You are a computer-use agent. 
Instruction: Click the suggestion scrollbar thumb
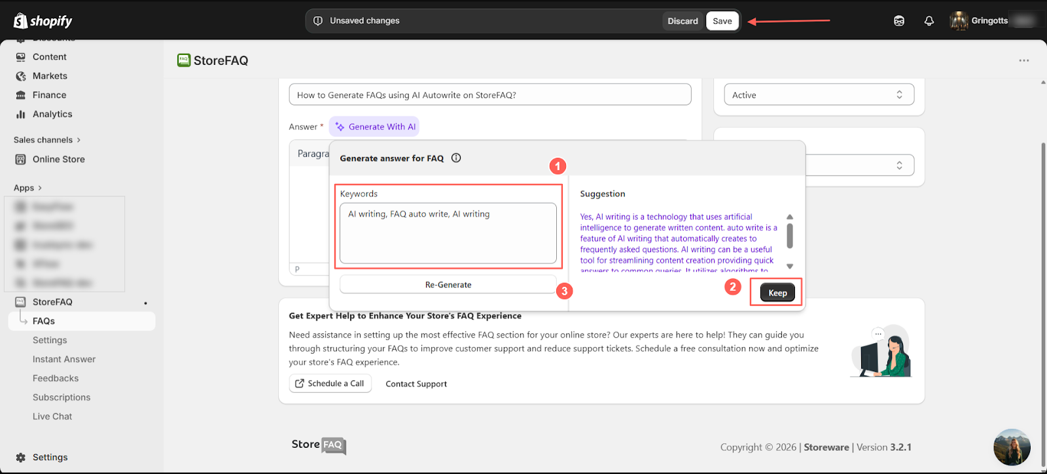pyautogui.click(x=790, y=236)
